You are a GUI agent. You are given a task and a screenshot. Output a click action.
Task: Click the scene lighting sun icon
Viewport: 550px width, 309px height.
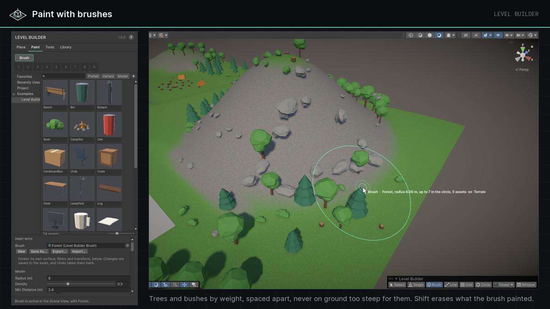pyautogui.click(x=448, y=35)
